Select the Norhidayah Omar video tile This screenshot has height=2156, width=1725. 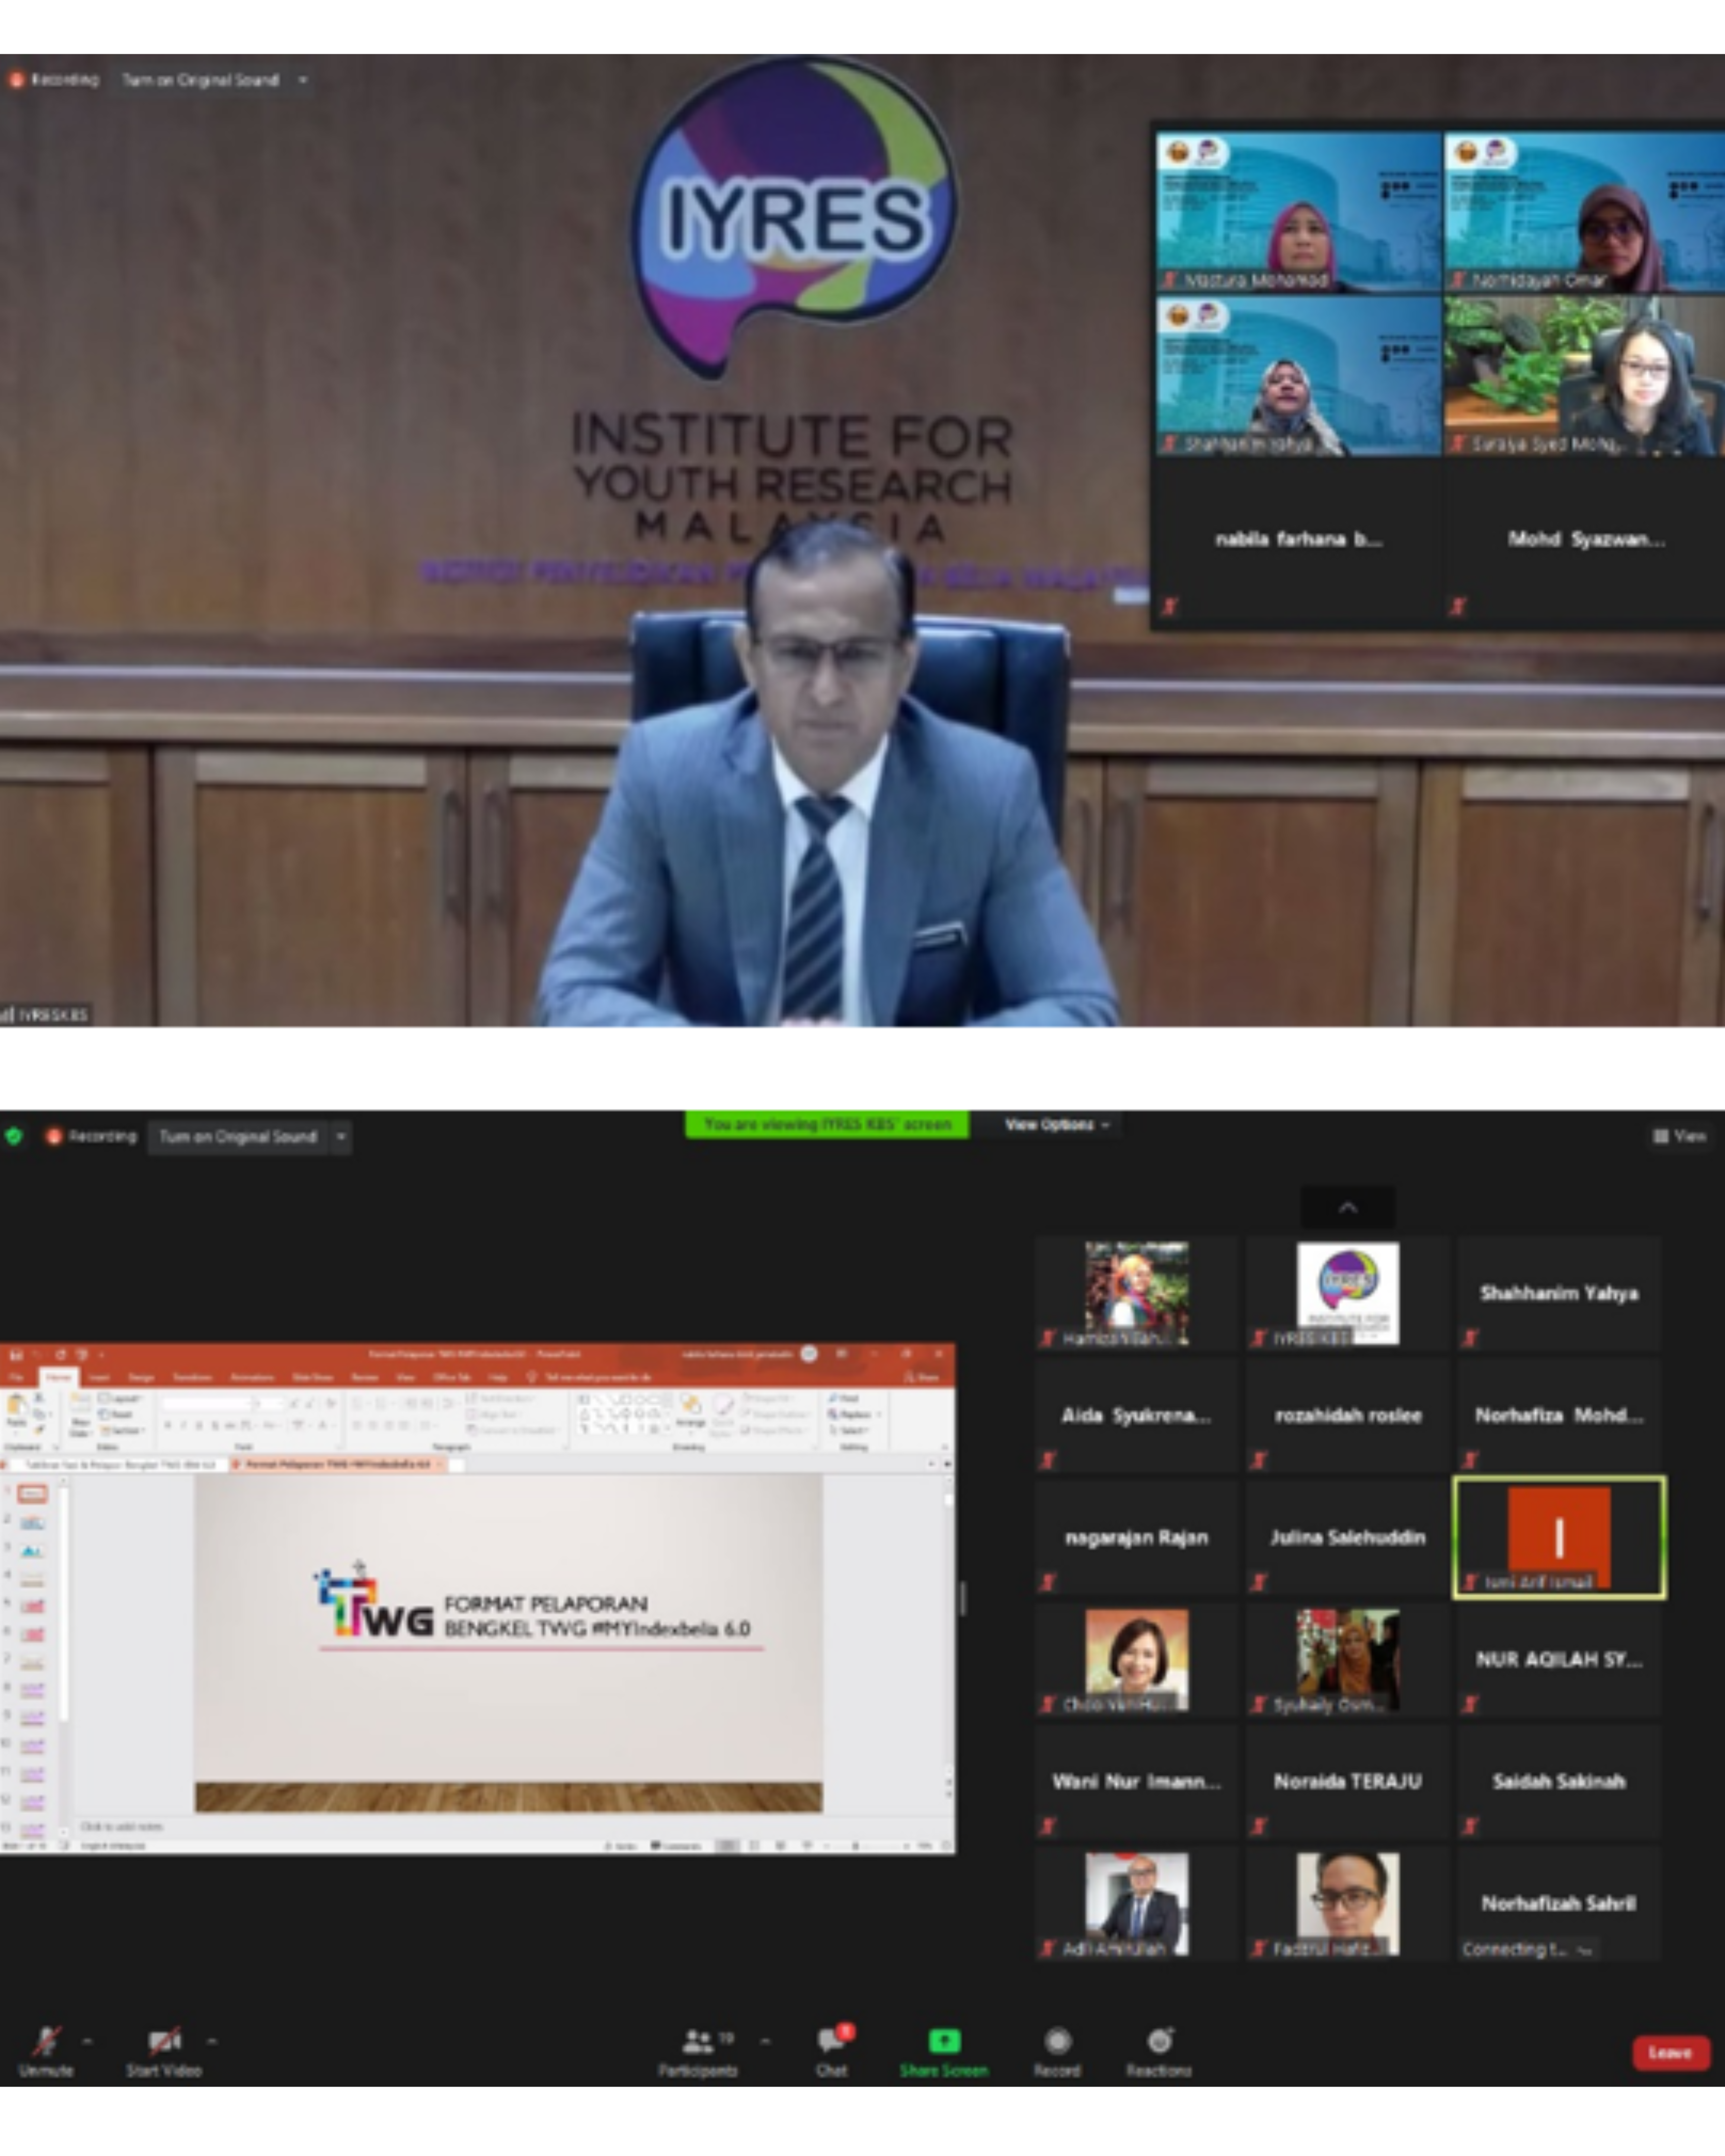click(x=1584, y=212)
